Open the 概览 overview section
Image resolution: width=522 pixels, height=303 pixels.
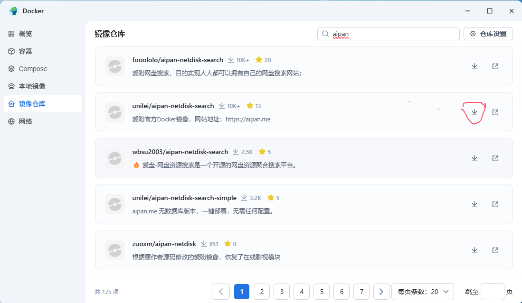coord(26,34)
